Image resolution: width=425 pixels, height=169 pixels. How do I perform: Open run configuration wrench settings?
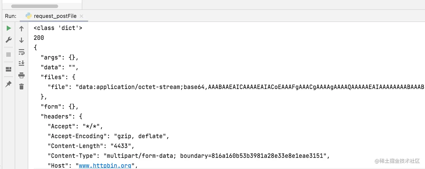(x=9, y=40)
